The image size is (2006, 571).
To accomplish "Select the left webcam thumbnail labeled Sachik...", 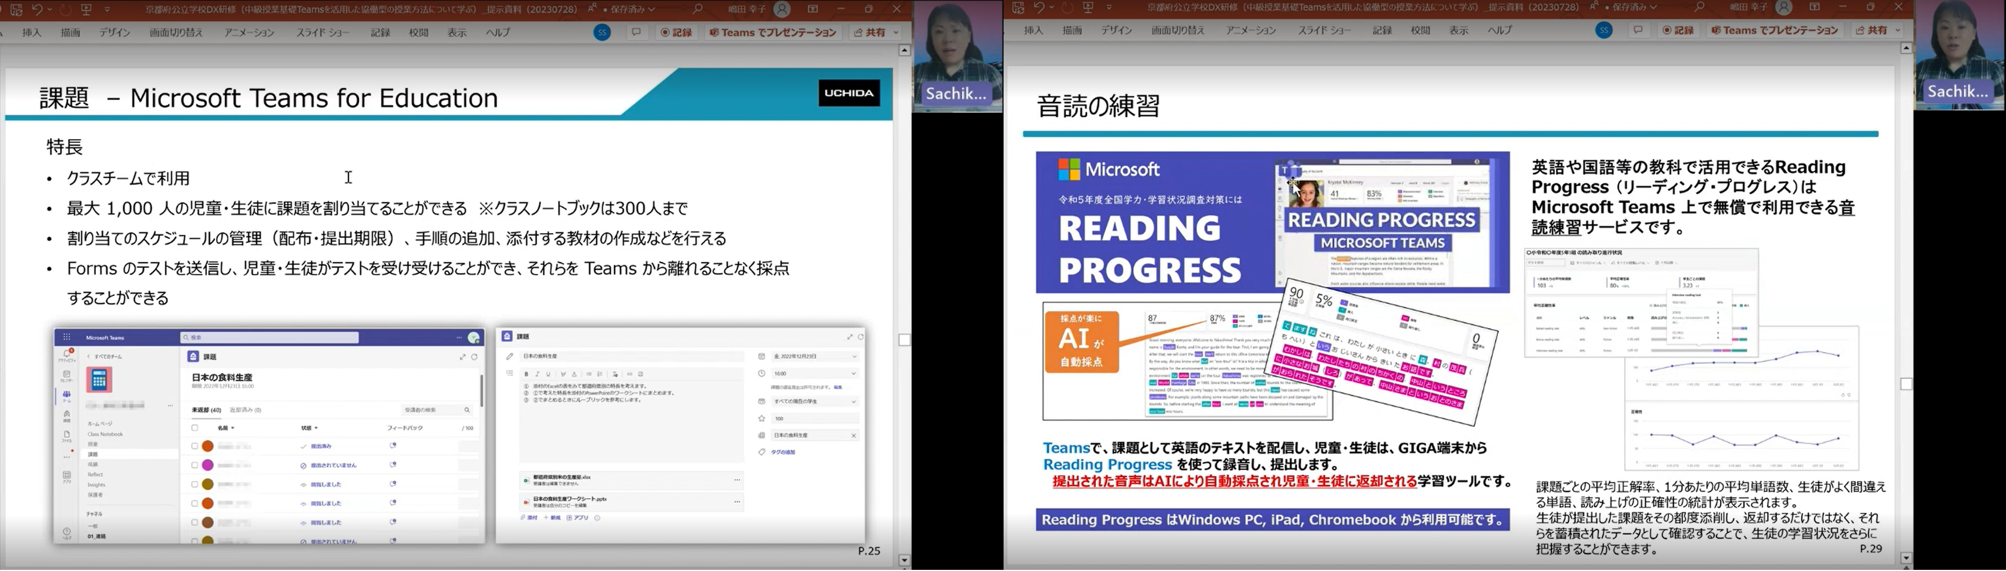I will coord(957,56).
